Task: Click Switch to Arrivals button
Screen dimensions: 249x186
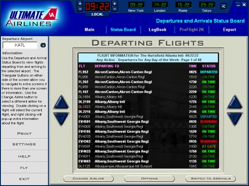Action: tap(211, 179)
